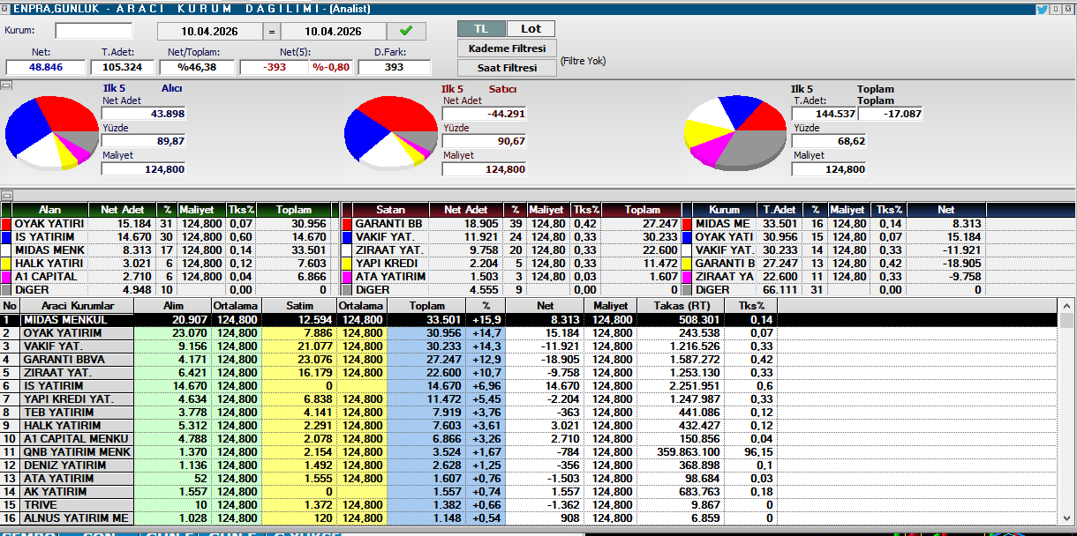The width and height of the screenshot is (1077, 536).
Task: Open the Kademe Filtresi filter
Action: 506,48
